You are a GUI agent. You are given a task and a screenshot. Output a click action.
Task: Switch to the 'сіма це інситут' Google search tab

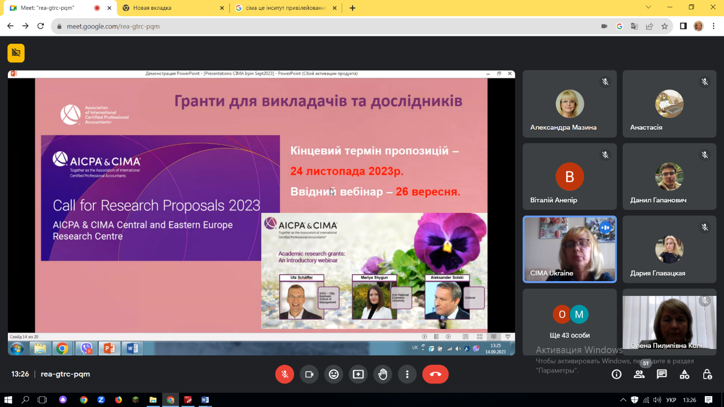286,8
